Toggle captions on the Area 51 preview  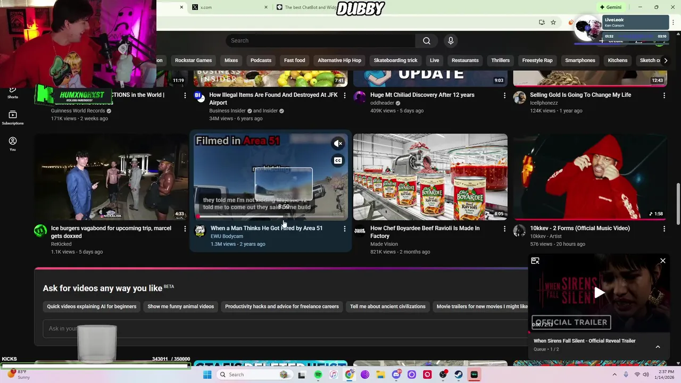point(338,161)
